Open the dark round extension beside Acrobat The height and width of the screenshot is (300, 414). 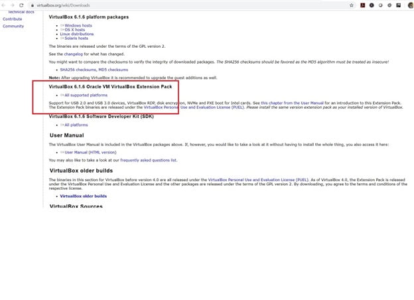pos(372,5)
